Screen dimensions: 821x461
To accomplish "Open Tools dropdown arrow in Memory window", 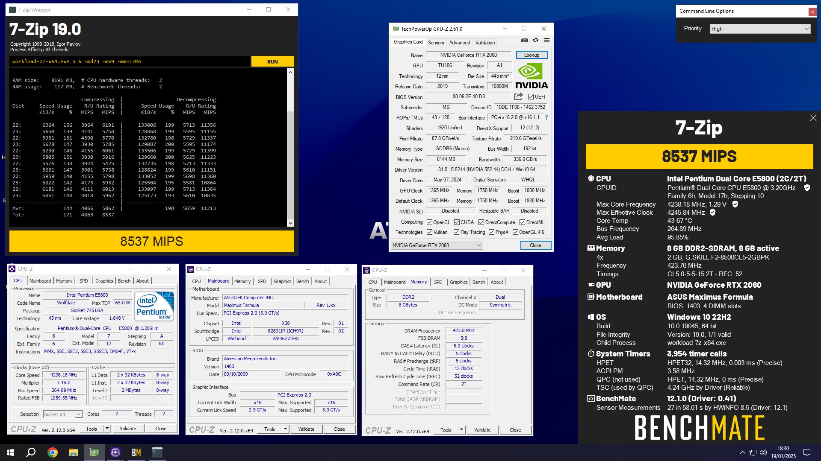I will coord(461,430).
